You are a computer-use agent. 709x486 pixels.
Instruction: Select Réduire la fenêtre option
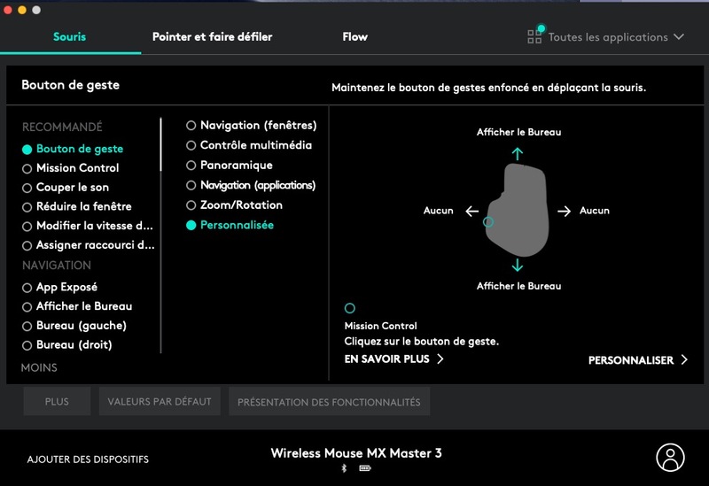(x=77, y=206)
